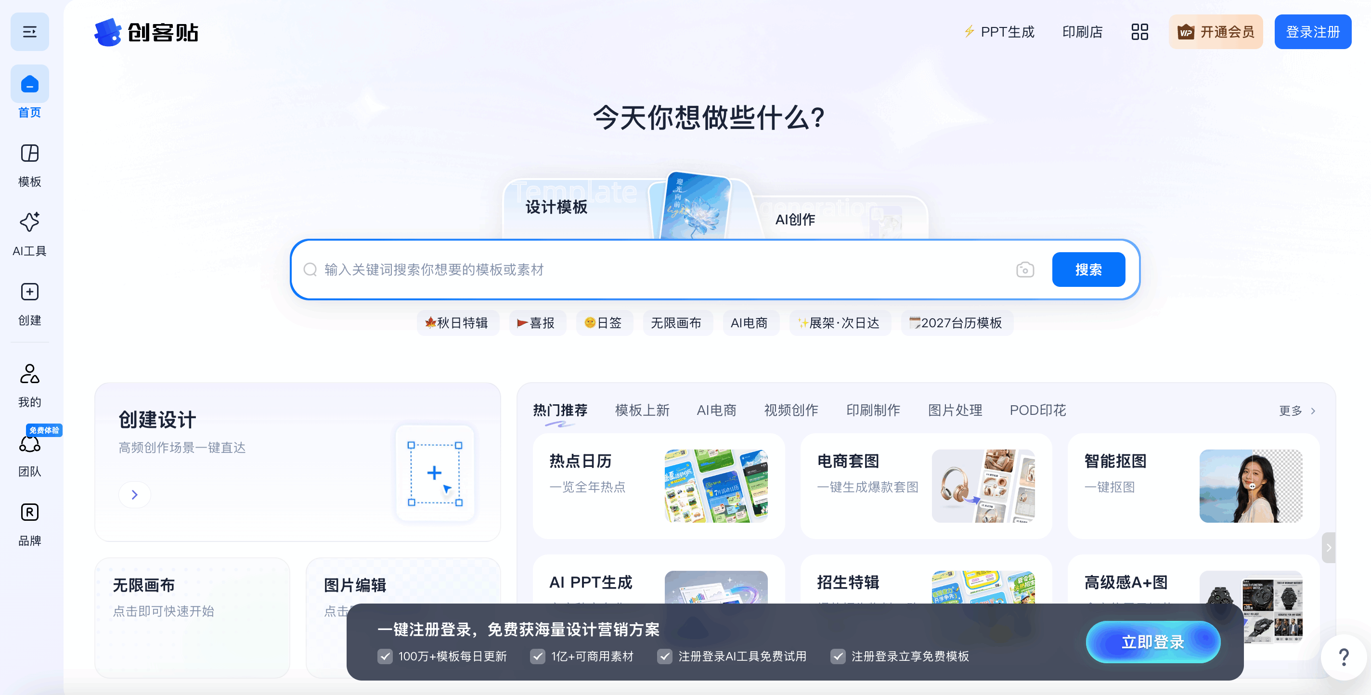Toggle 注册登录立享免费模板 checkbox
The height and width of the screenshot is (695, 1371).
838,656
